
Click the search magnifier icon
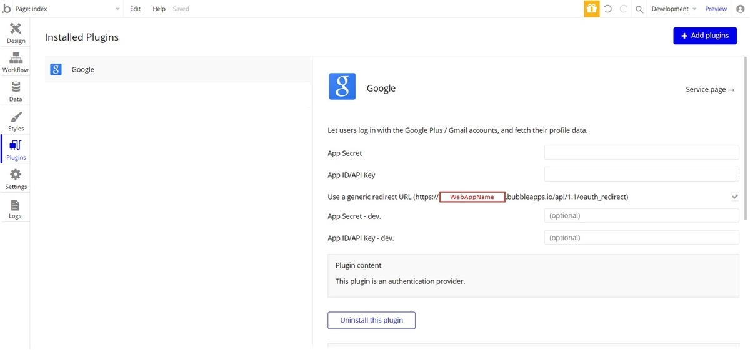[x=639, y=9]
